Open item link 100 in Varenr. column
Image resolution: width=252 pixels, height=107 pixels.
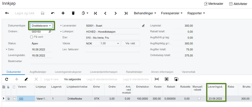point(21,99)
